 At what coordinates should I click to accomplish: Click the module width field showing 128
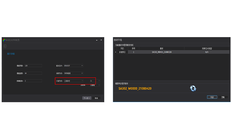pos(33,66)
